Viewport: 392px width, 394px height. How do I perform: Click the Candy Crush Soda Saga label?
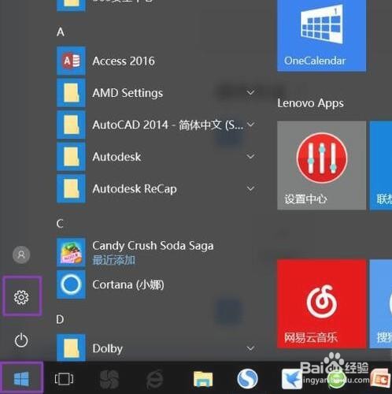(x=153, y=246)
